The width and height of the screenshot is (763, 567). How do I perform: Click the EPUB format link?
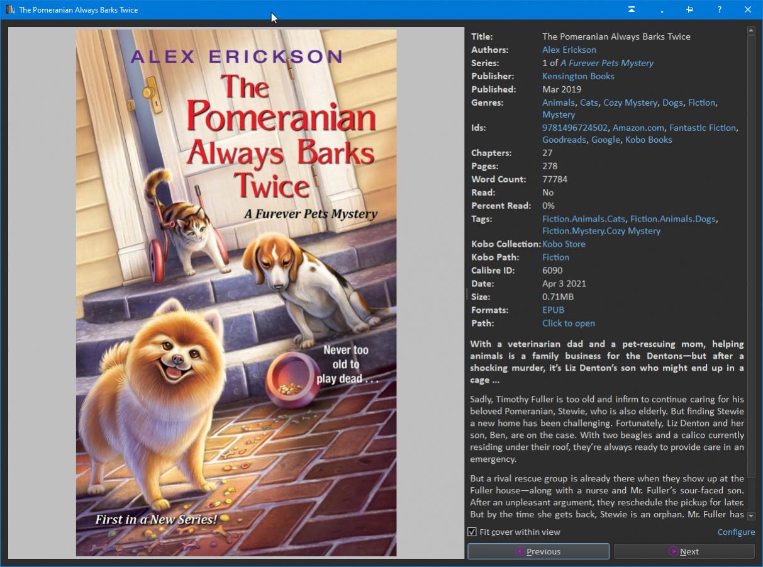click(553, 310)
